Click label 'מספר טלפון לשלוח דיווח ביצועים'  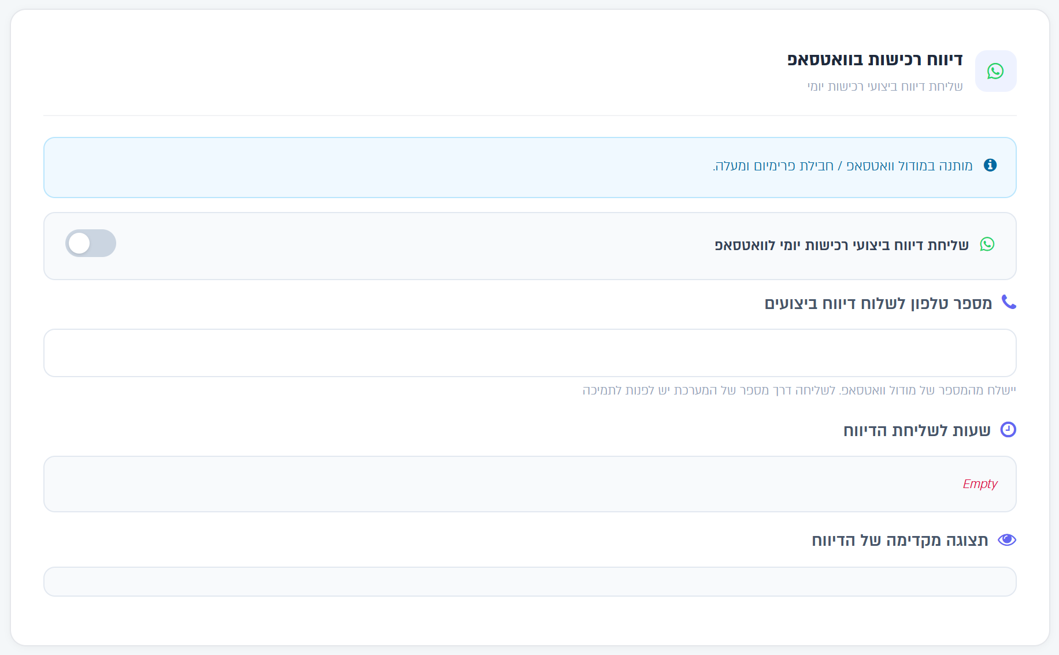878,303
